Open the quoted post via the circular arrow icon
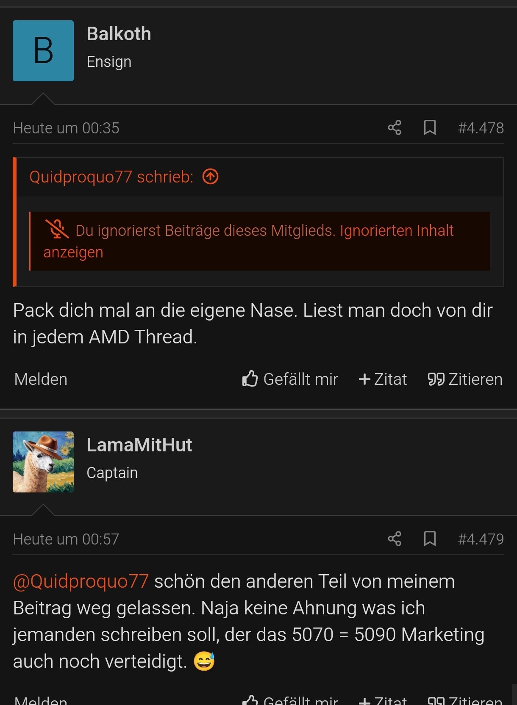 [x=211, y=177]
